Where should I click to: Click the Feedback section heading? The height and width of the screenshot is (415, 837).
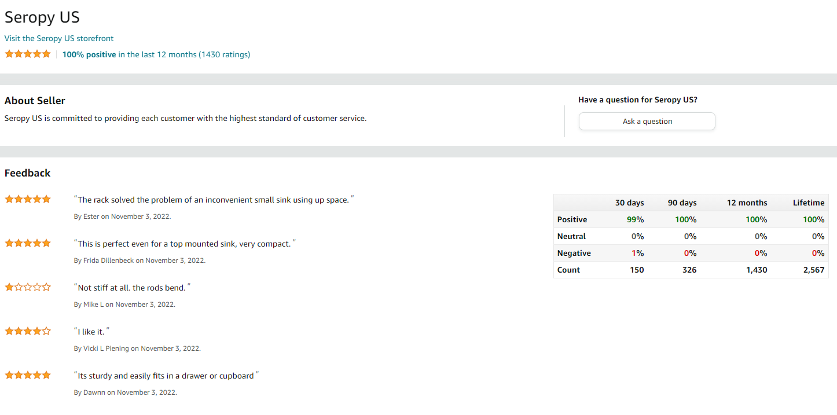click(28, 173)
